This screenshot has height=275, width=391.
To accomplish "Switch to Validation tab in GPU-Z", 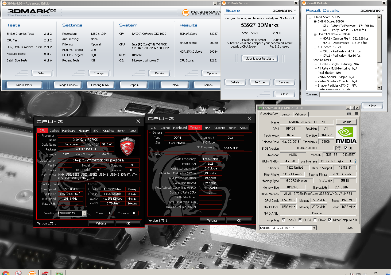I will (x=301, y=114).
